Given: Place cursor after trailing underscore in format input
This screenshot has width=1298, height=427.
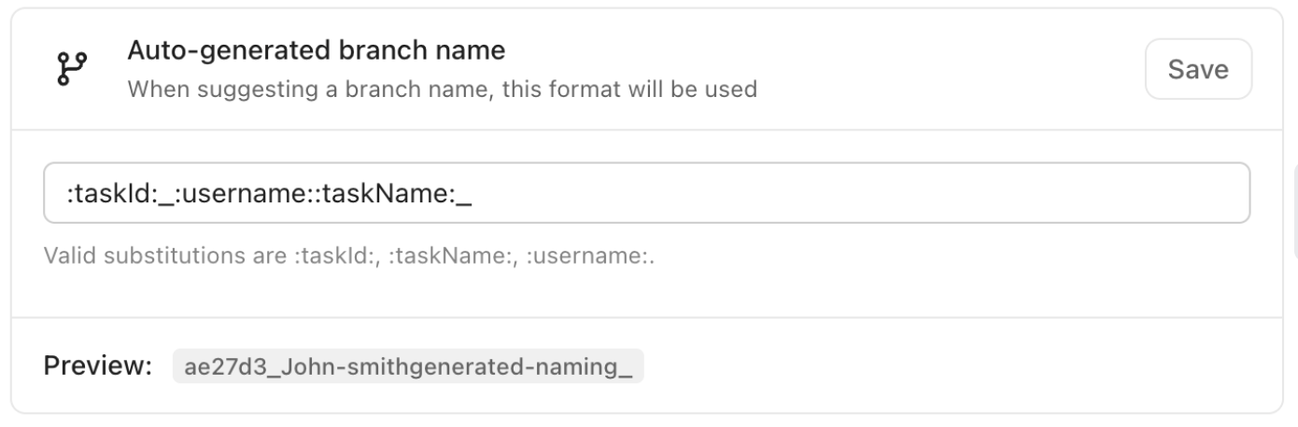Looking at the screenshot, I should coord(473,193).
